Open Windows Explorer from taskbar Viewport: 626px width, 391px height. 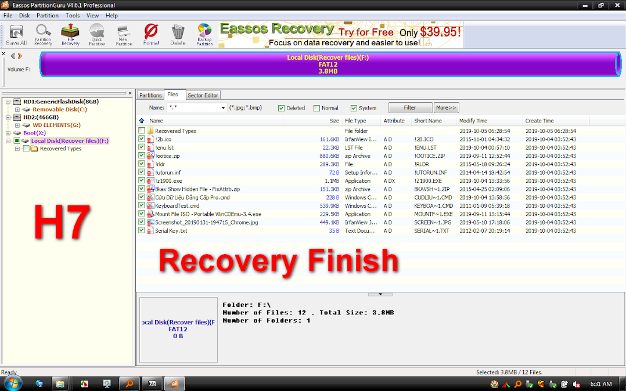pyautogui.click(x=60, y=384)
